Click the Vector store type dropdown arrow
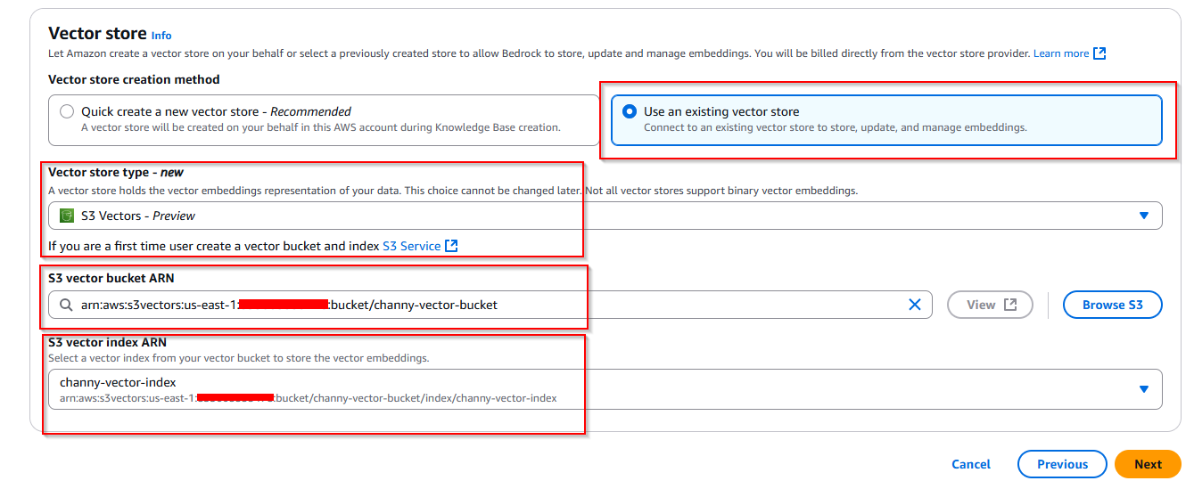Viewport: 1194px width, 489px height. tap(1144, 216)
